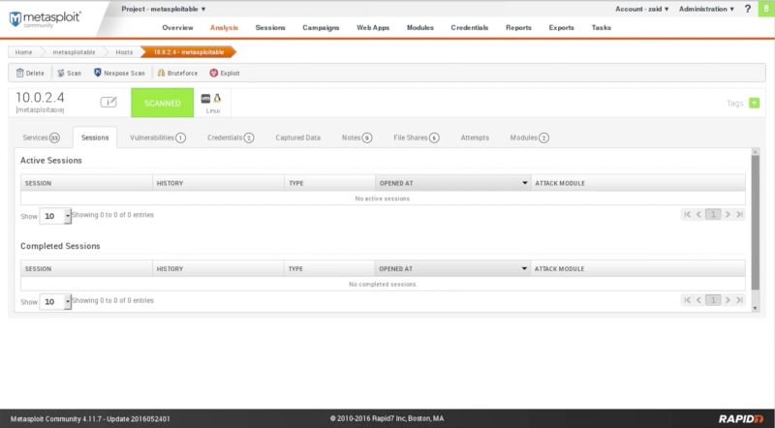Click the Nexpose Scan shield icon
The height and width of the screenshot is (428, 775).
pos(98,73)
